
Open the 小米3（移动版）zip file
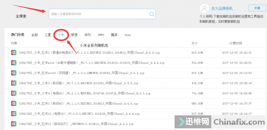[x=78, y=83]
